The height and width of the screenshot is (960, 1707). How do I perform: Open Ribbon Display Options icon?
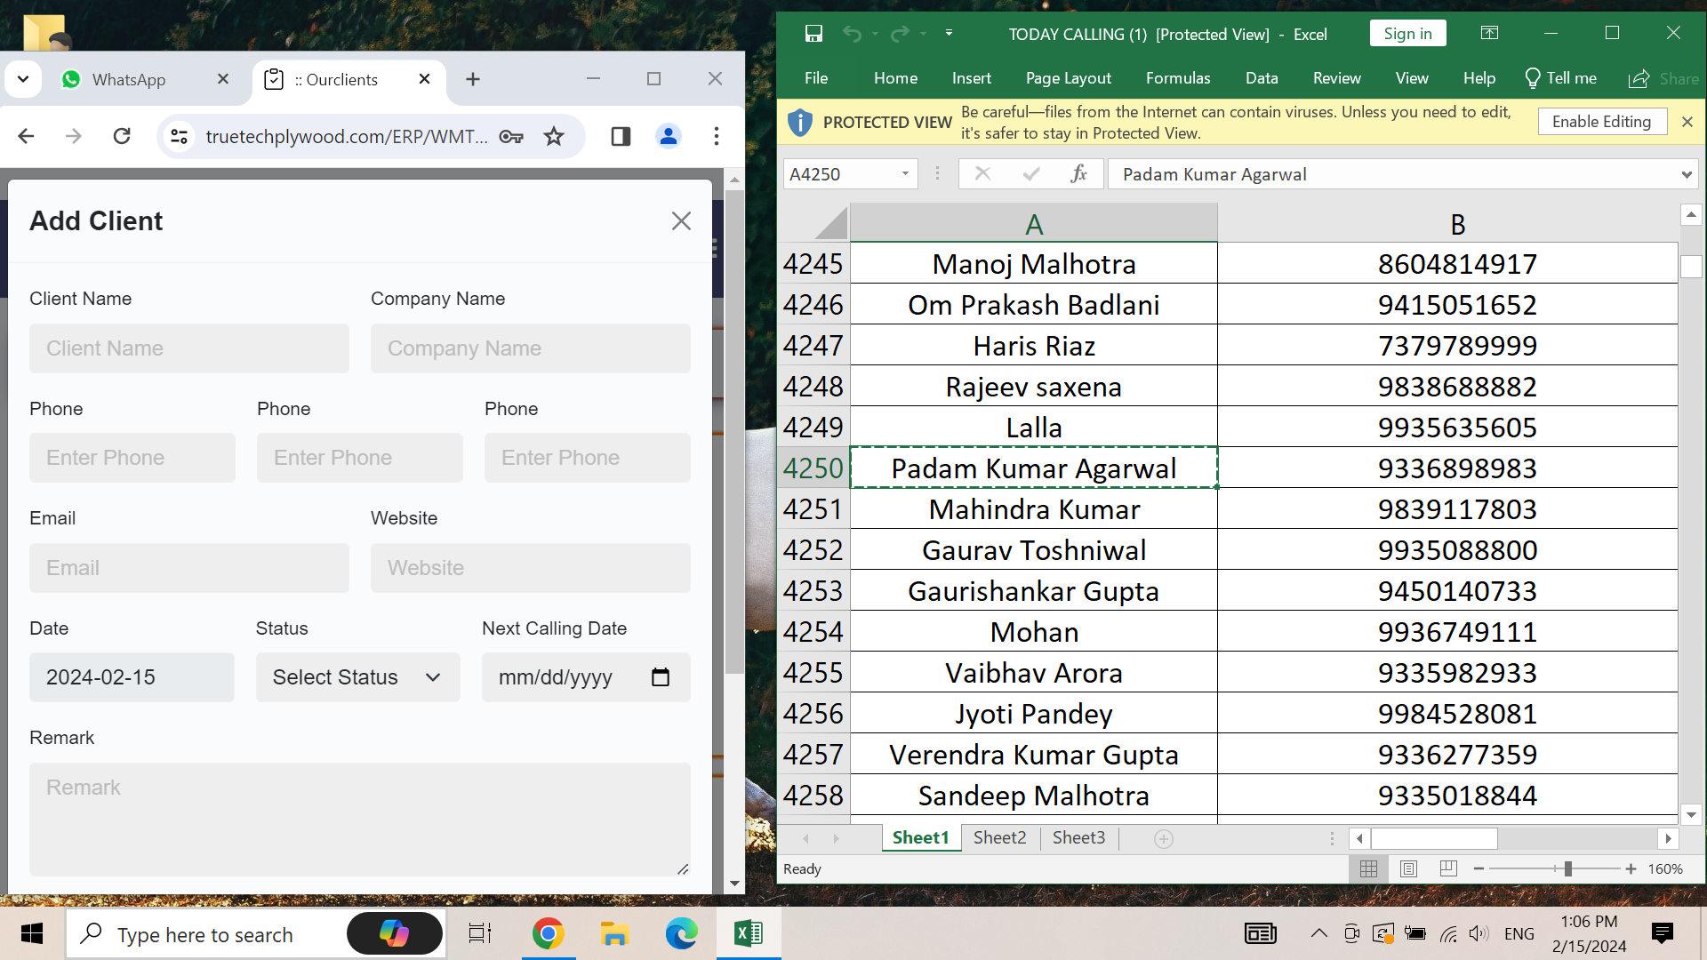pyautogui.click(x=1489, y=34)
